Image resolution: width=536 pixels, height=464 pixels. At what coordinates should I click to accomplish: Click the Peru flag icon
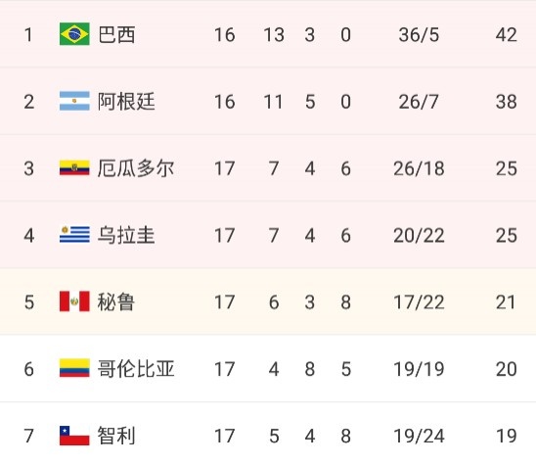(x=74, y=302)
